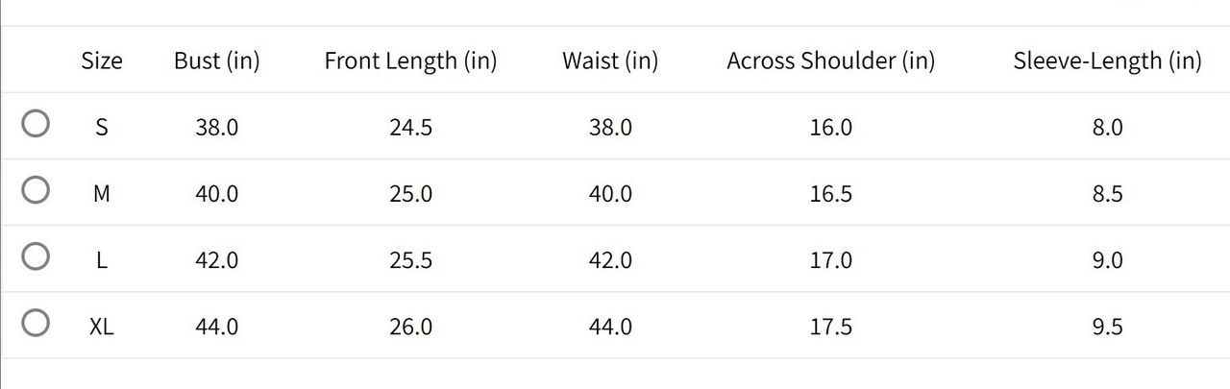
Task: Click the L size label
Action: (x=102, y=260)
